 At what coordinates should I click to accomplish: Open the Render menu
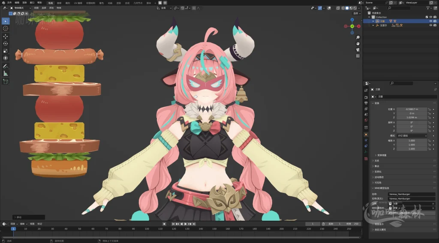(24, 3)
